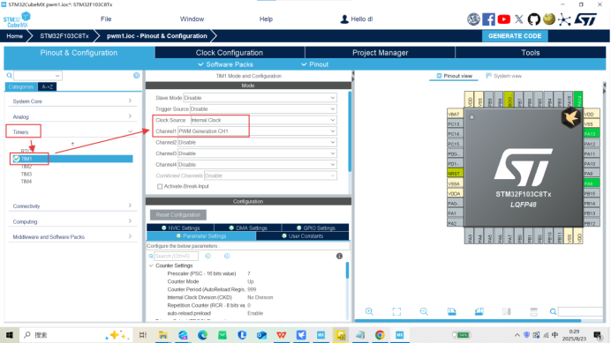611x343 pixels.
Task: Open the File menu
Action: 106,19
